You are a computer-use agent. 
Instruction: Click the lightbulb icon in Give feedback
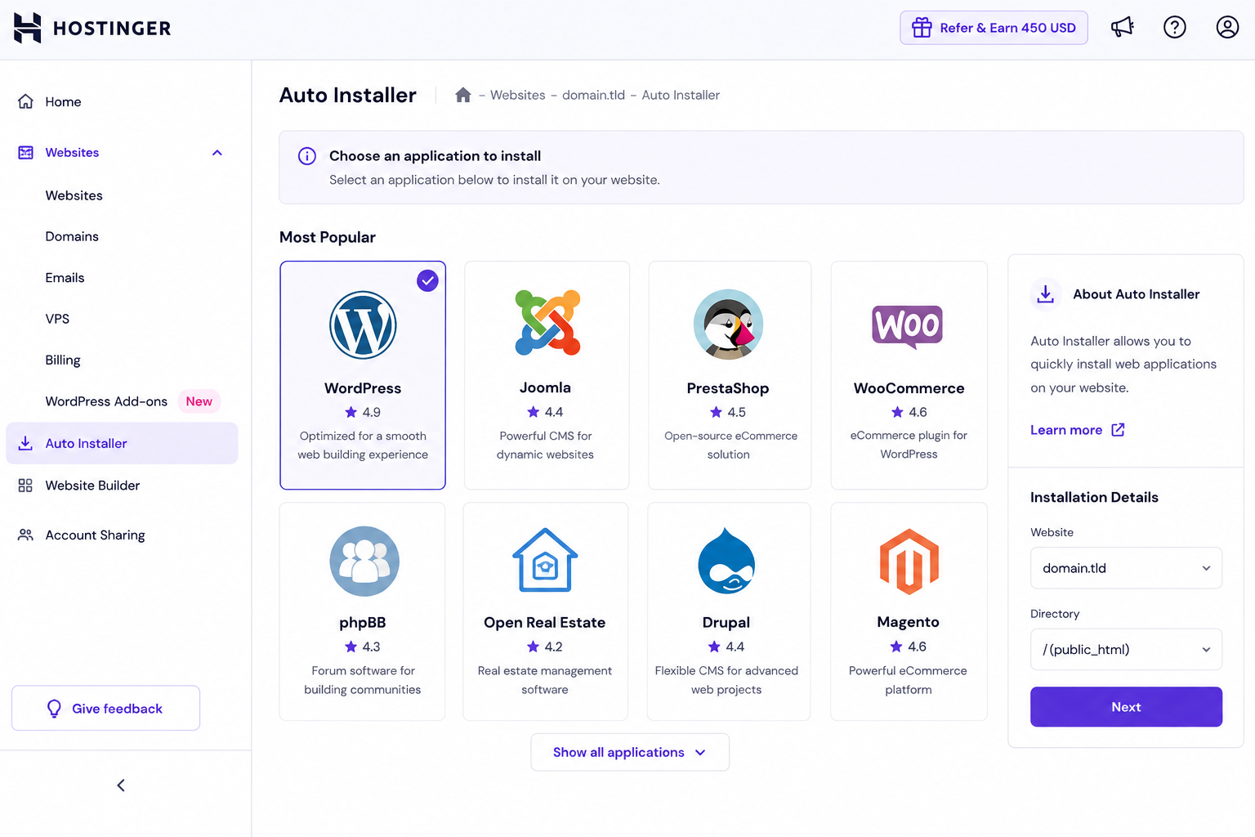point(54,709)
